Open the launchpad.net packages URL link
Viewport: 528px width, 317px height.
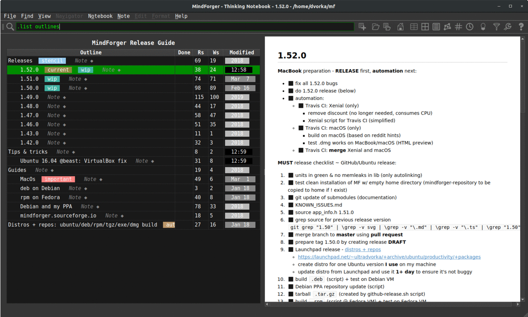click(x=389, y=257)
